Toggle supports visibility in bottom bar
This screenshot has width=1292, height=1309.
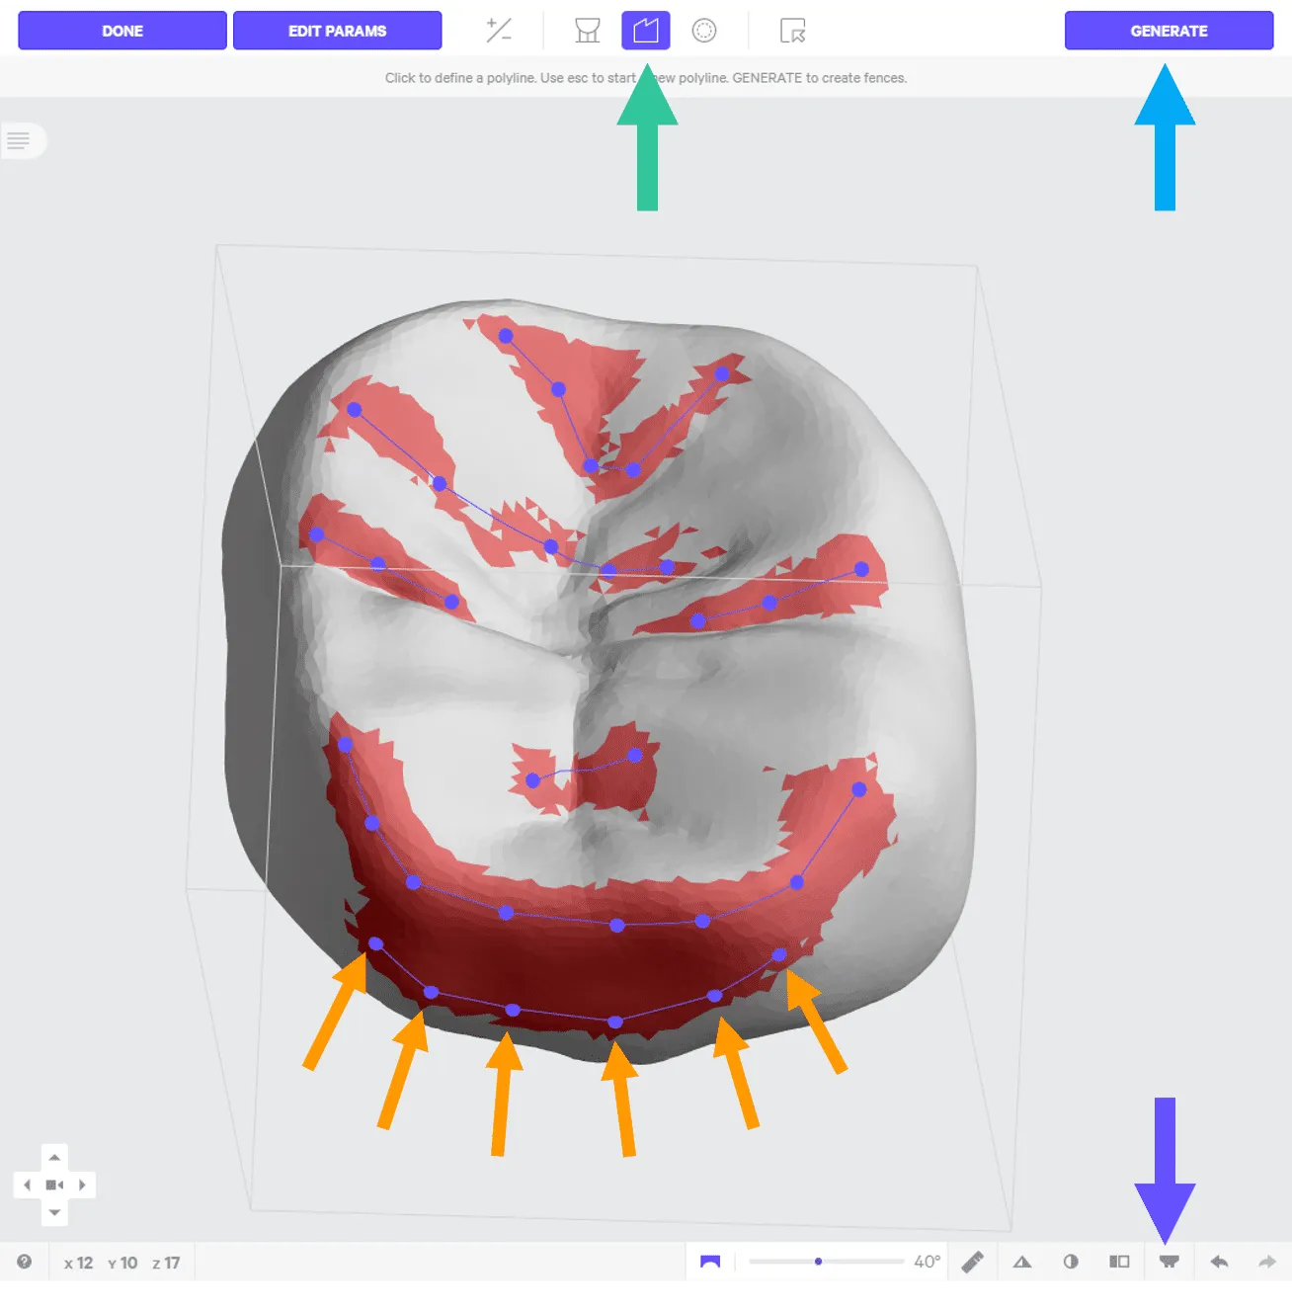(x=1169, y=1262)
